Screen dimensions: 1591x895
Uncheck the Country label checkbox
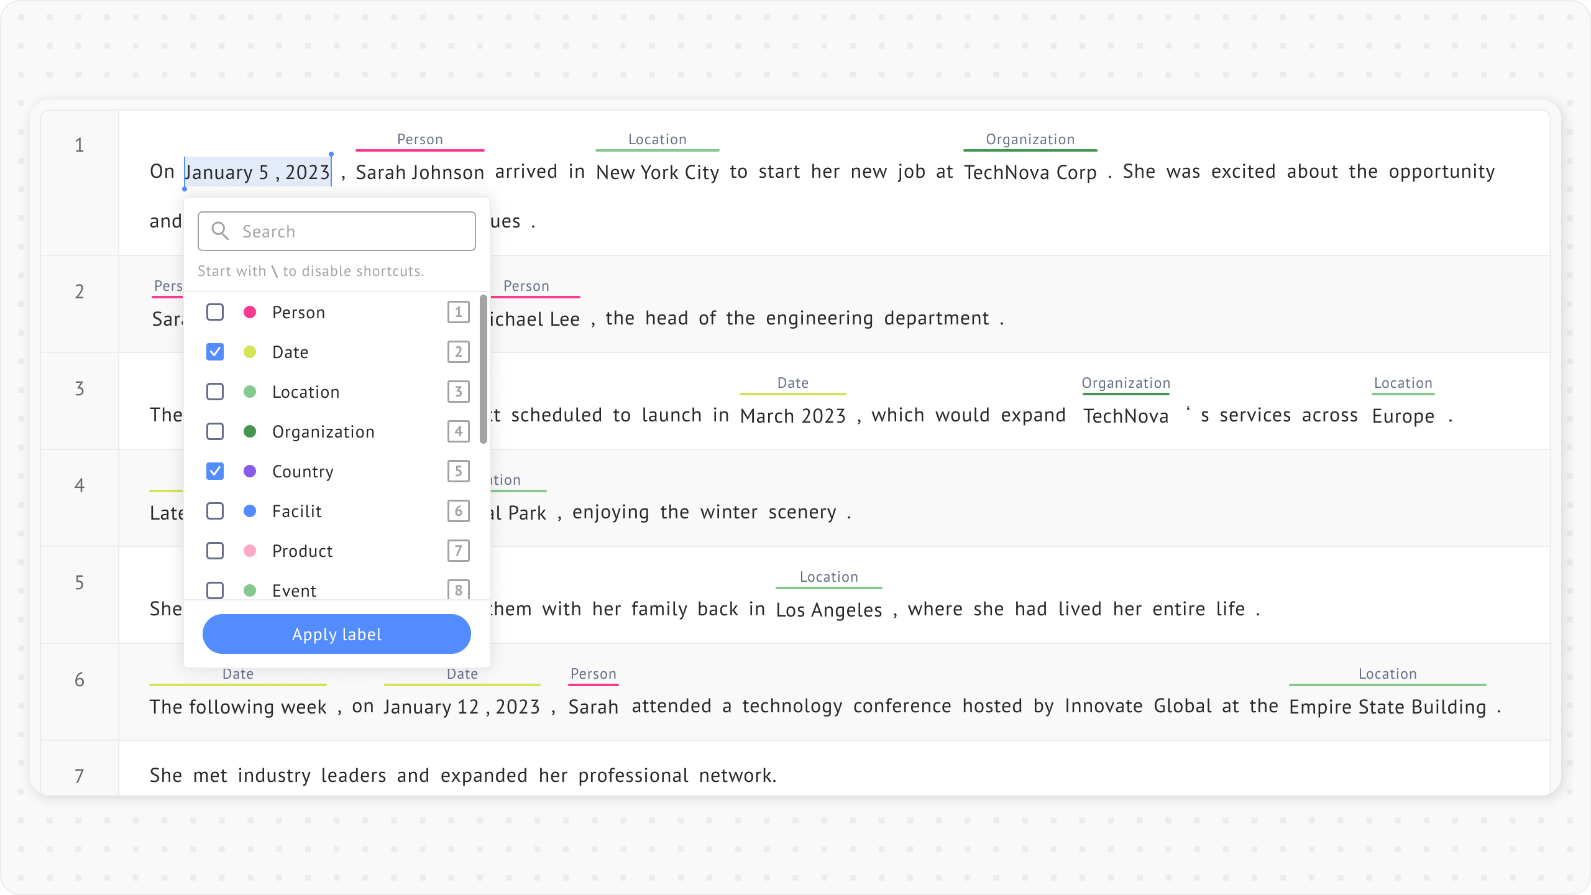pos(215,471)
